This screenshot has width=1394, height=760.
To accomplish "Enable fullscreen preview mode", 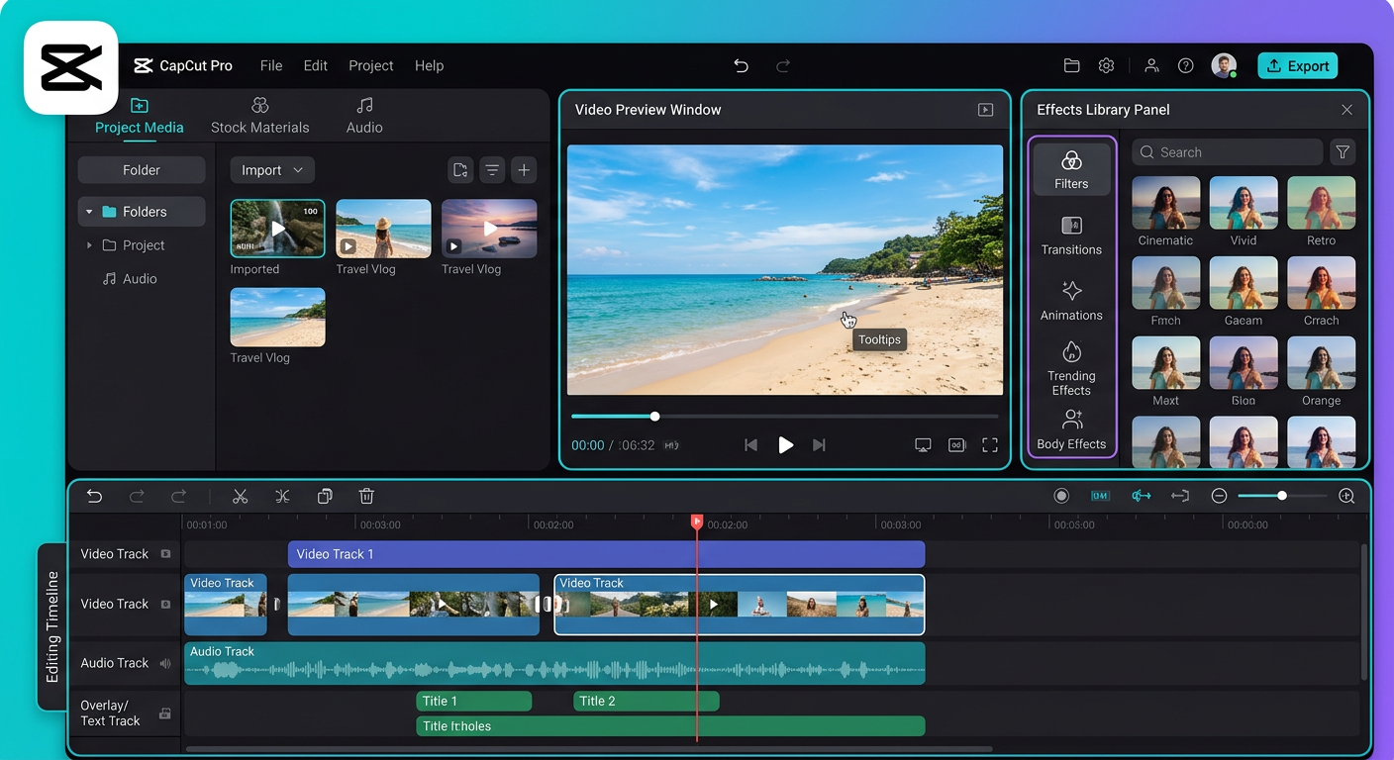I will click(990, 444).
